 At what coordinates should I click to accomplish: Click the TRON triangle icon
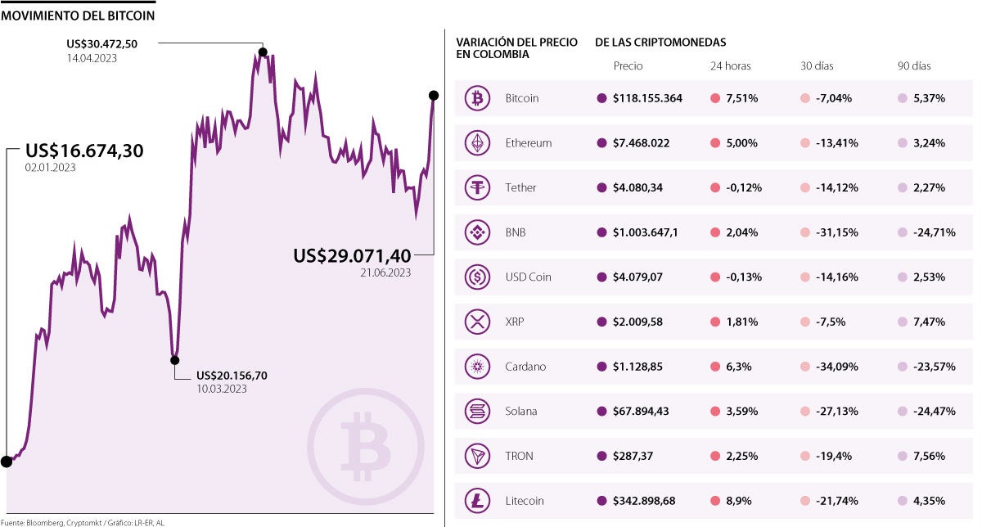(476, 456)
